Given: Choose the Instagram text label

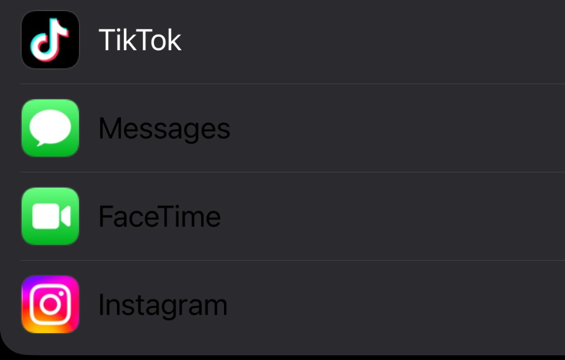Looking at the screenshot, I should 163,305.
